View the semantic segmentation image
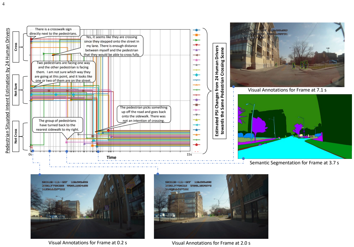 [295, 127]
